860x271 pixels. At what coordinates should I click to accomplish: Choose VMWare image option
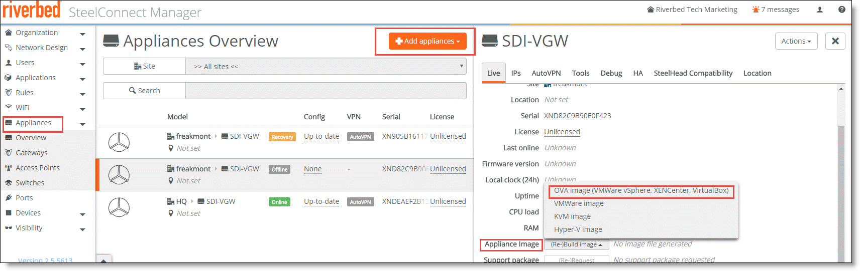pos(579,203)
